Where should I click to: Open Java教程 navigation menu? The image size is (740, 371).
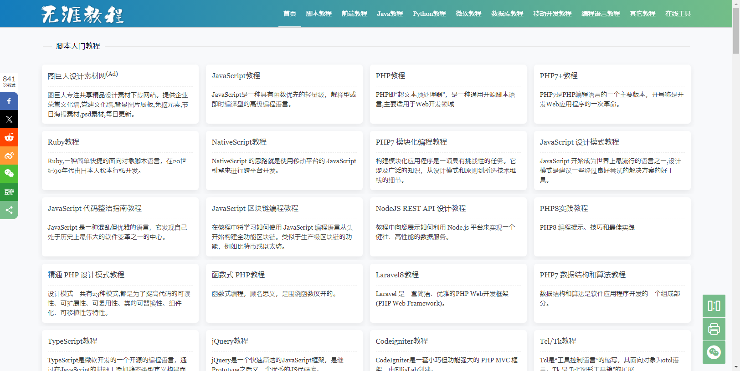(x=390, y=14)
